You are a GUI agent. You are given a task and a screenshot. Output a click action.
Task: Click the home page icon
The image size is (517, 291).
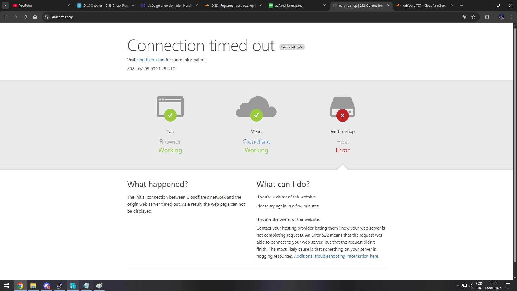35,17
